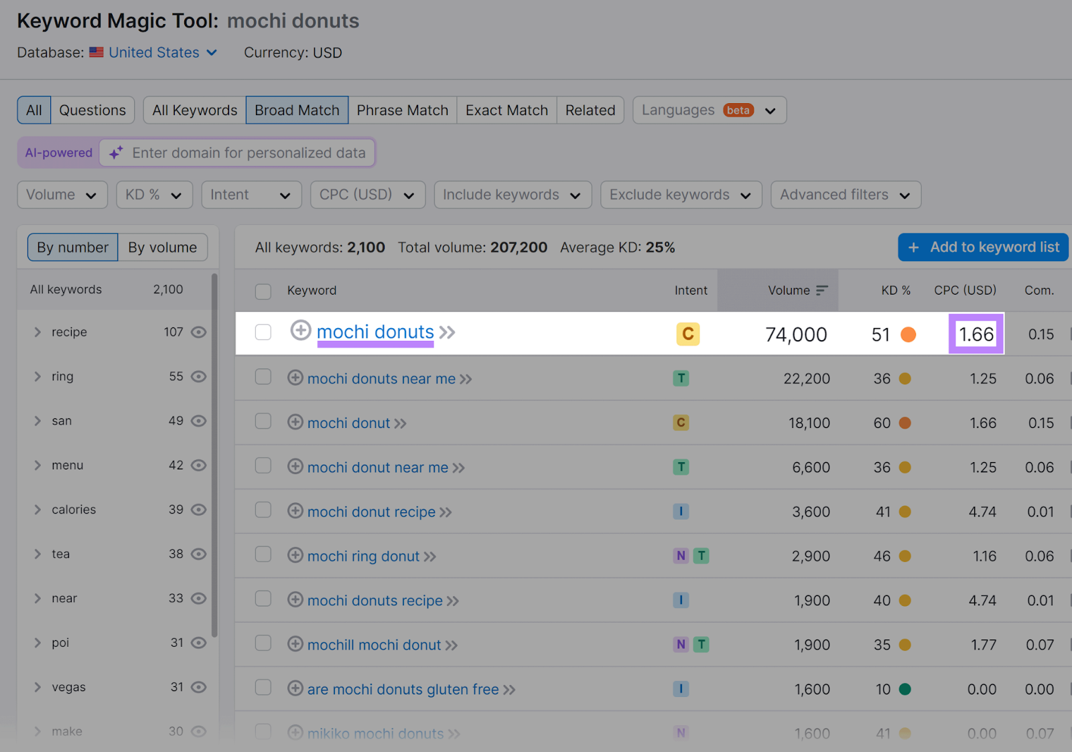
Task: Switch to the Phrase Match tab
Action: (x=402, y=110)
